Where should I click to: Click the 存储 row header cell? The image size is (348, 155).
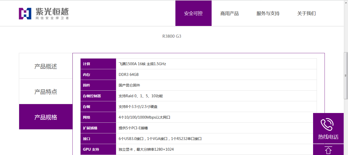[x=98, y=107]
